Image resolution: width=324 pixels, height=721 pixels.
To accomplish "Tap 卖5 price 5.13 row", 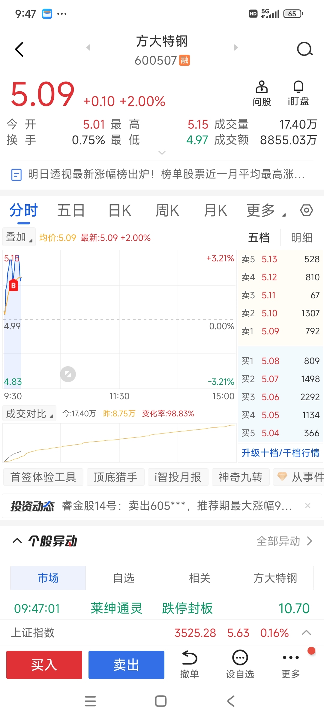I will coord(280,259).
